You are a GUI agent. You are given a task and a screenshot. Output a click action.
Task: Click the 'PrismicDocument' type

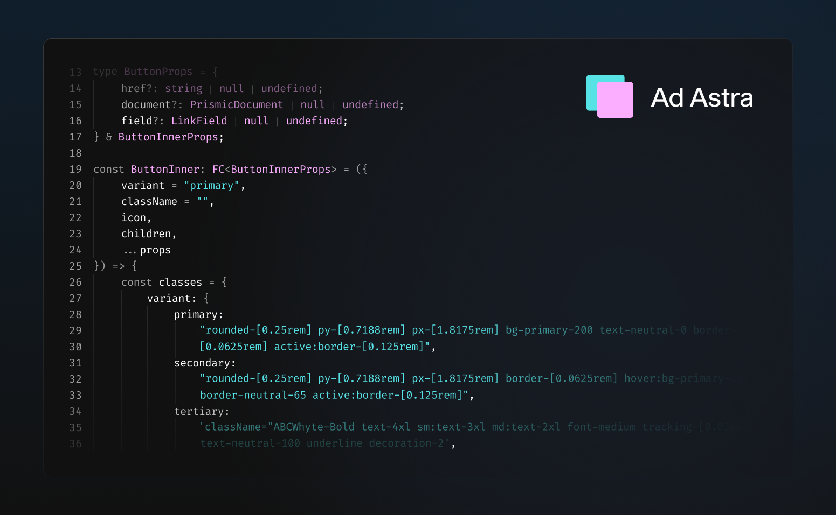pos(236,104)
